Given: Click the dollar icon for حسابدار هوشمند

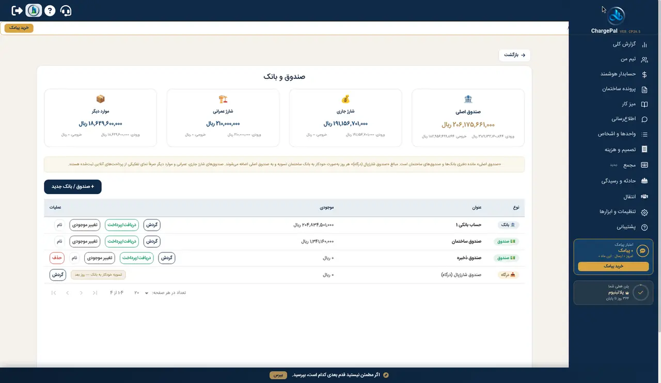Looking at the screenshot, I should pos(644,74).
